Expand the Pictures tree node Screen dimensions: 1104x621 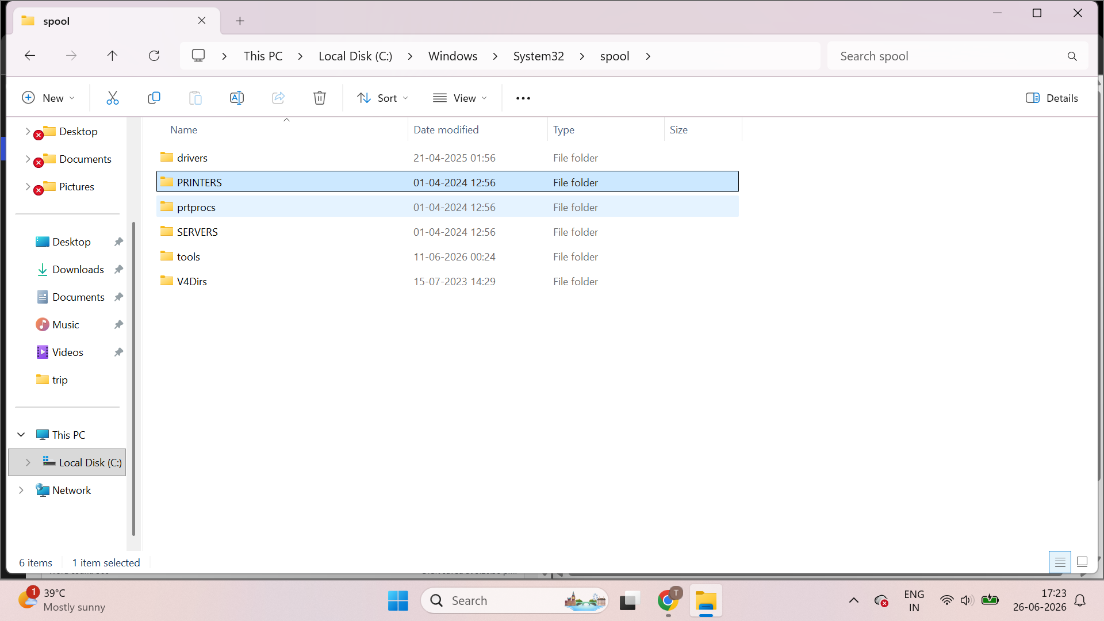coord(28,186)
